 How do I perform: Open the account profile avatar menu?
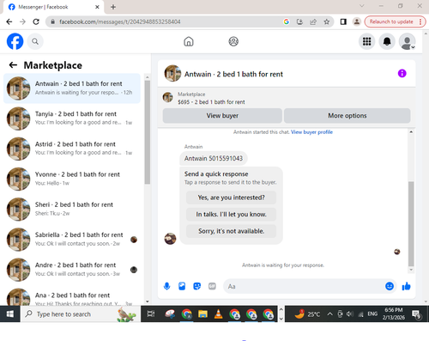coord(408,41)
